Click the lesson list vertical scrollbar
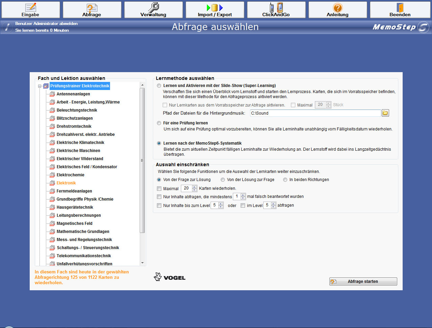The image size is (432, 328). click(x=142, y=160)
